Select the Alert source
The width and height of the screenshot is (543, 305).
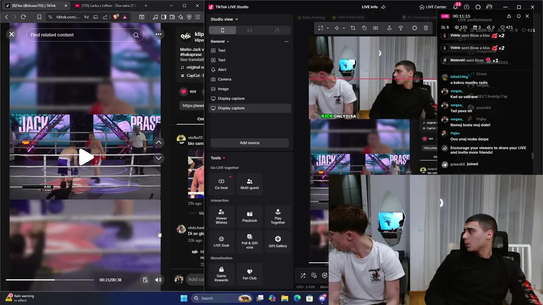[249, 69]
